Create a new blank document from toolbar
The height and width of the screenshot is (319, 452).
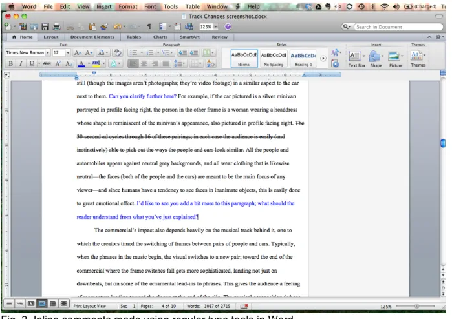point(8,26)
